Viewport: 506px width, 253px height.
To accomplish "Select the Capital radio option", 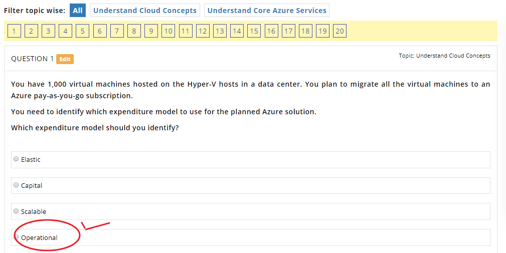I will [x=16, y=185].
